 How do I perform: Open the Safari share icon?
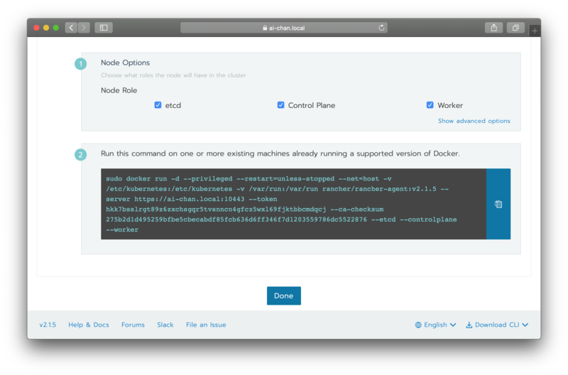493,28
